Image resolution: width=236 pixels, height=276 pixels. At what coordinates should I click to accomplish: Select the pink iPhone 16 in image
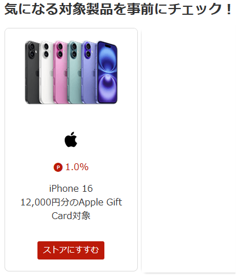[60, 72]
